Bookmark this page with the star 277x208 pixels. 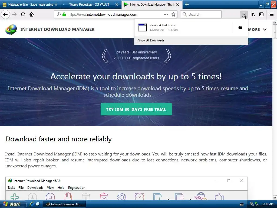tap(173, 14)
